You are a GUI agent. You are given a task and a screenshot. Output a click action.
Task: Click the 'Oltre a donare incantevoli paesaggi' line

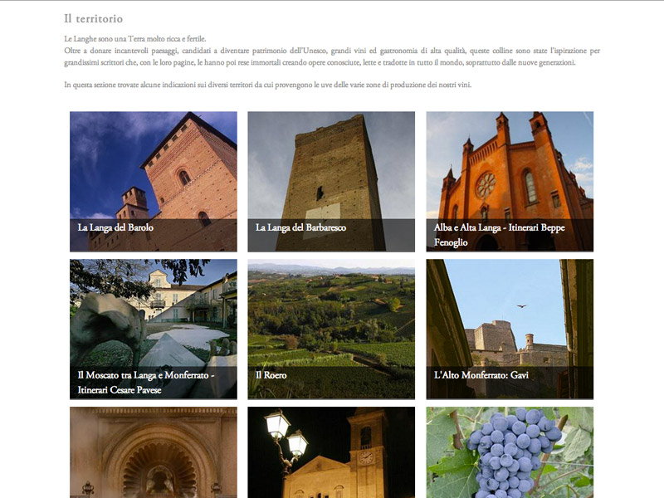pyautogui.click(x=332, y=51)
